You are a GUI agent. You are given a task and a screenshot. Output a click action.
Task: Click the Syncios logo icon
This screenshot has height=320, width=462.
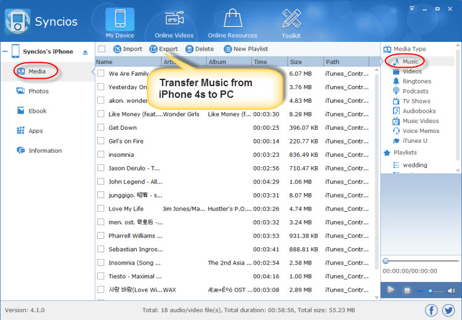coord(17,22)
